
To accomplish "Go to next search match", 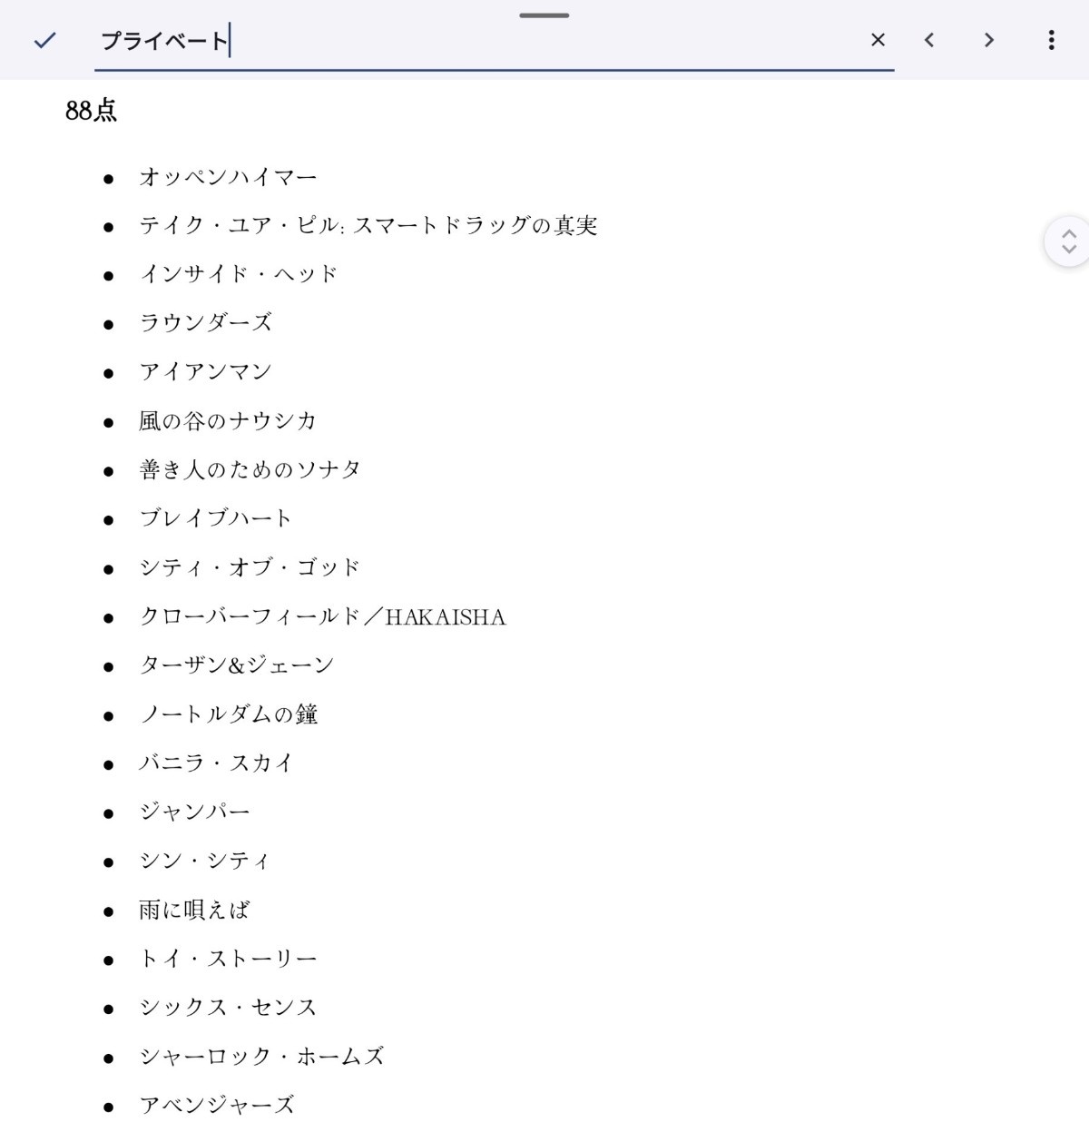I will 989,40.
